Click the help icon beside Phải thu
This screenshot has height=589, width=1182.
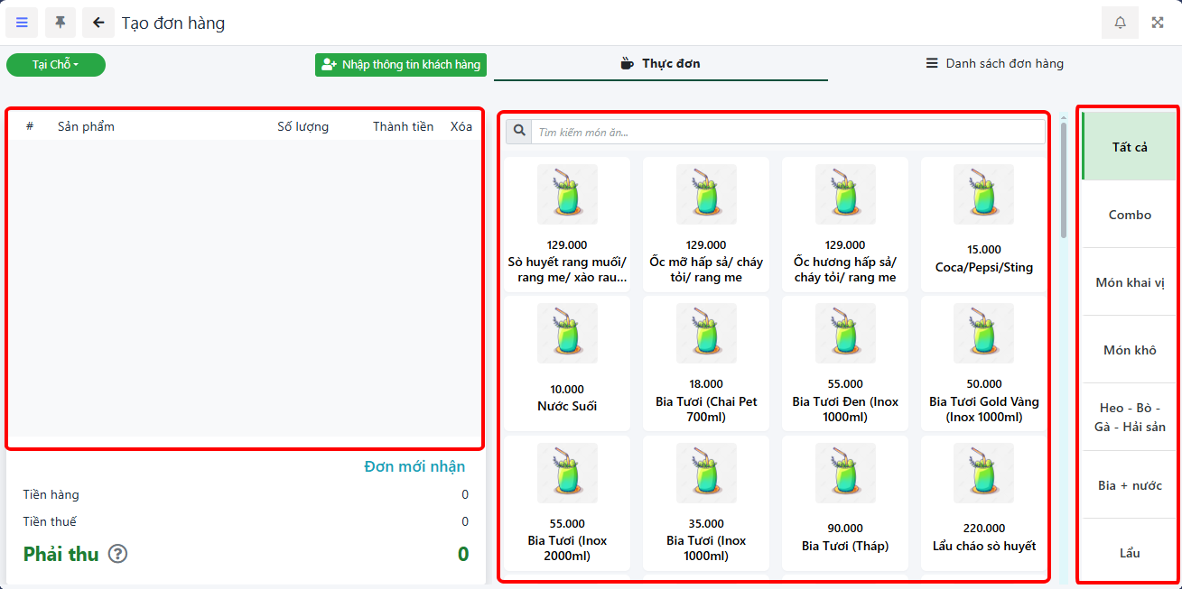[117, 554]
